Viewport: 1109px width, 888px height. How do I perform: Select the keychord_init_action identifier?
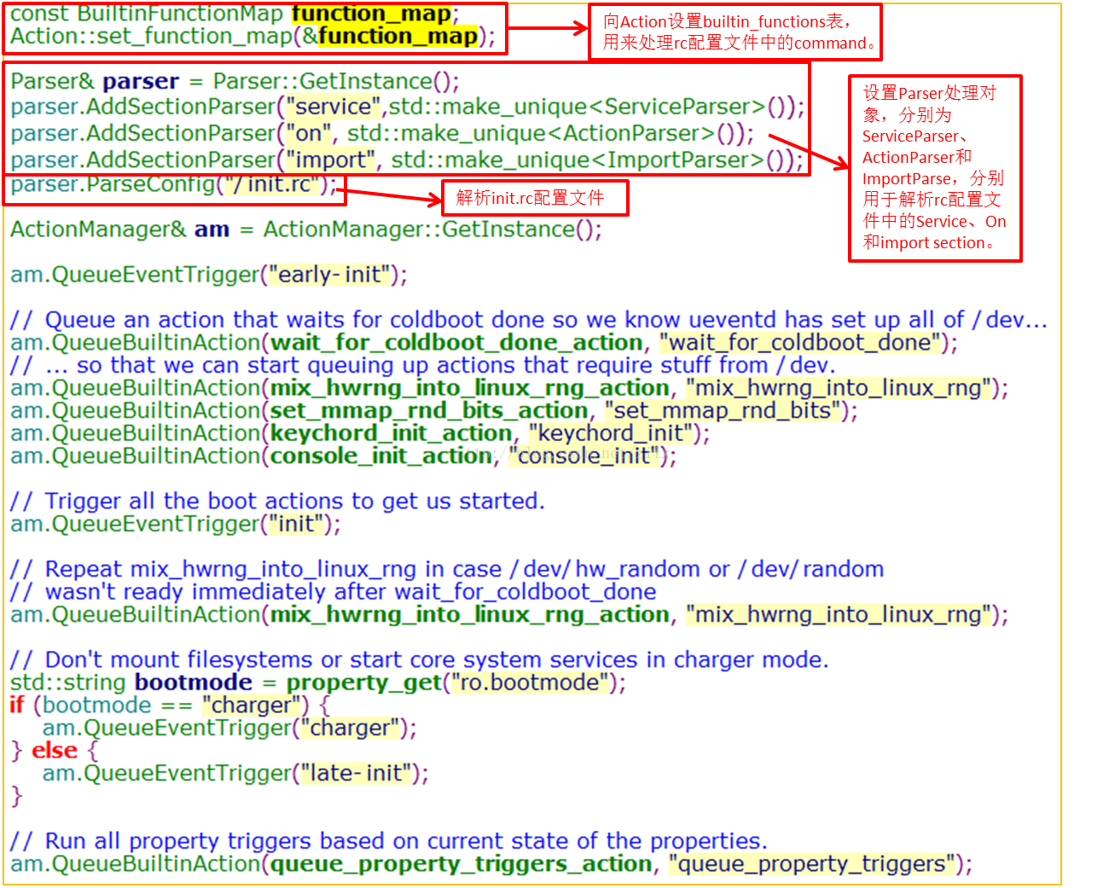pos(391,433)
